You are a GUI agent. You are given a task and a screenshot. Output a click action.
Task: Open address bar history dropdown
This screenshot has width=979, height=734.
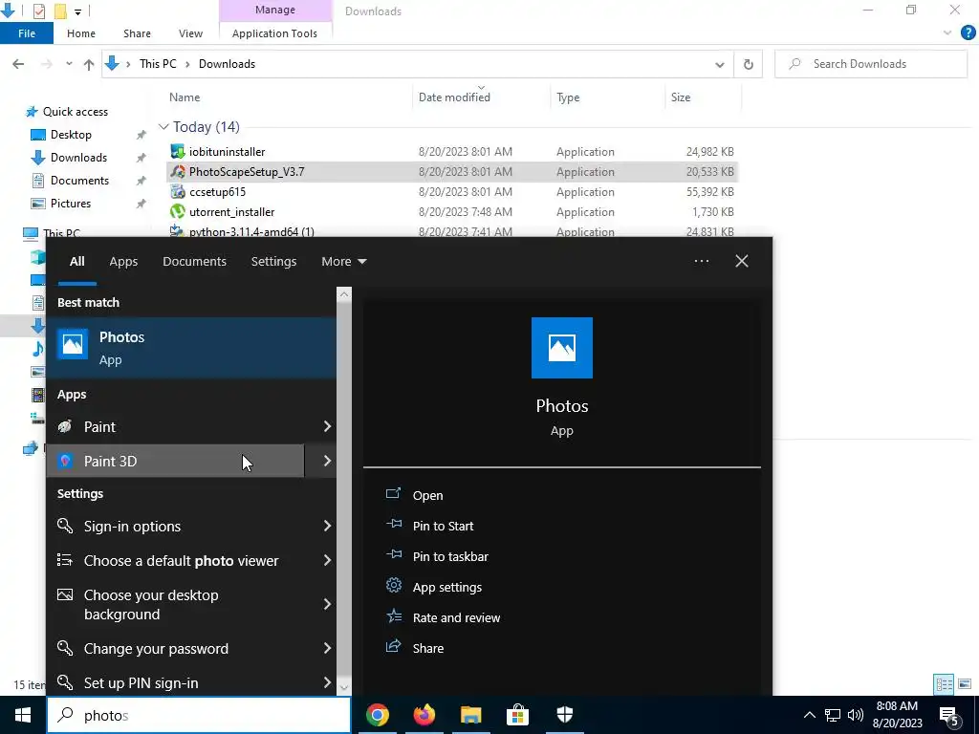click(719, 64)
